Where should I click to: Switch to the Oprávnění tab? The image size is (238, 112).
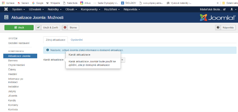click(x=77, y=40)
